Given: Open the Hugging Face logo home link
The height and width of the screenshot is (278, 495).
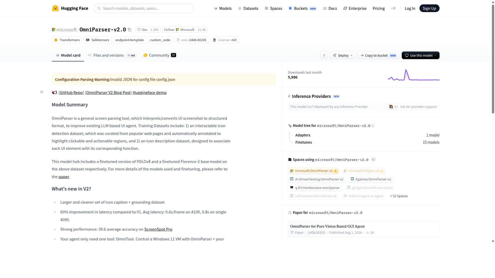Looking at the screenshot, I should pyautogui.click(x=70, y=8).
